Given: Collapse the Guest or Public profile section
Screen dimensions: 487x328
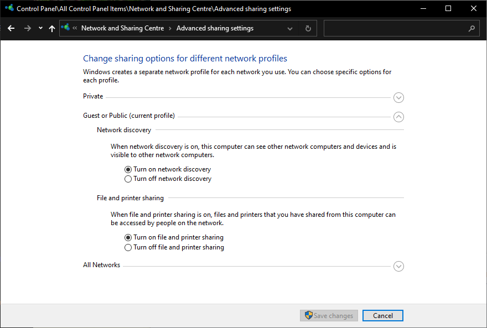Looking at the screenshot, I should [x=398, y=117].
